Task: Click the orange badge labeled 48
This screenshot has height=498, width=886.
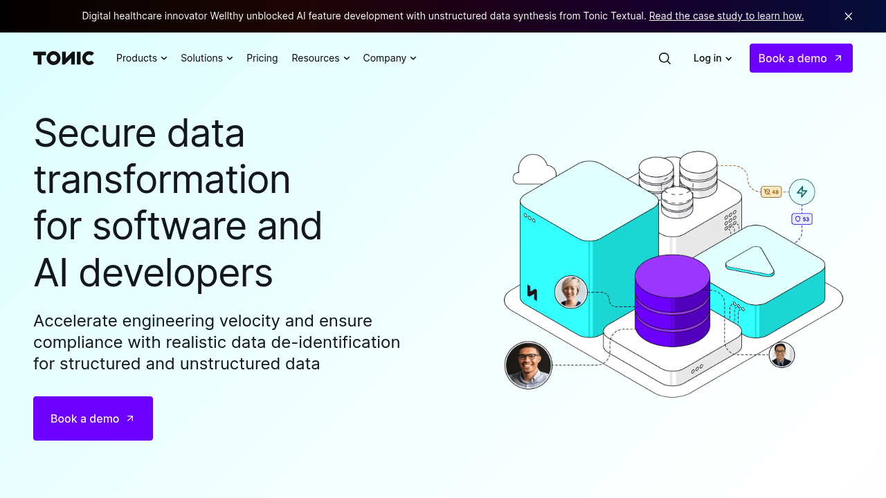Action: (771, 192)
